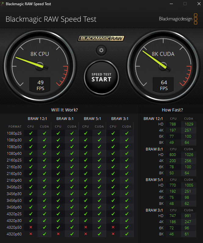203x243 pixels.
Task: Minimize the Speed Test window
Action: (x=171, y=4)
